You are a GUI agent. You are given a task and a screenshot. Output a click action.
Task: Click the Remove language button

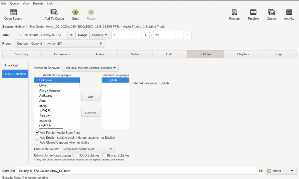click(91, 113)
